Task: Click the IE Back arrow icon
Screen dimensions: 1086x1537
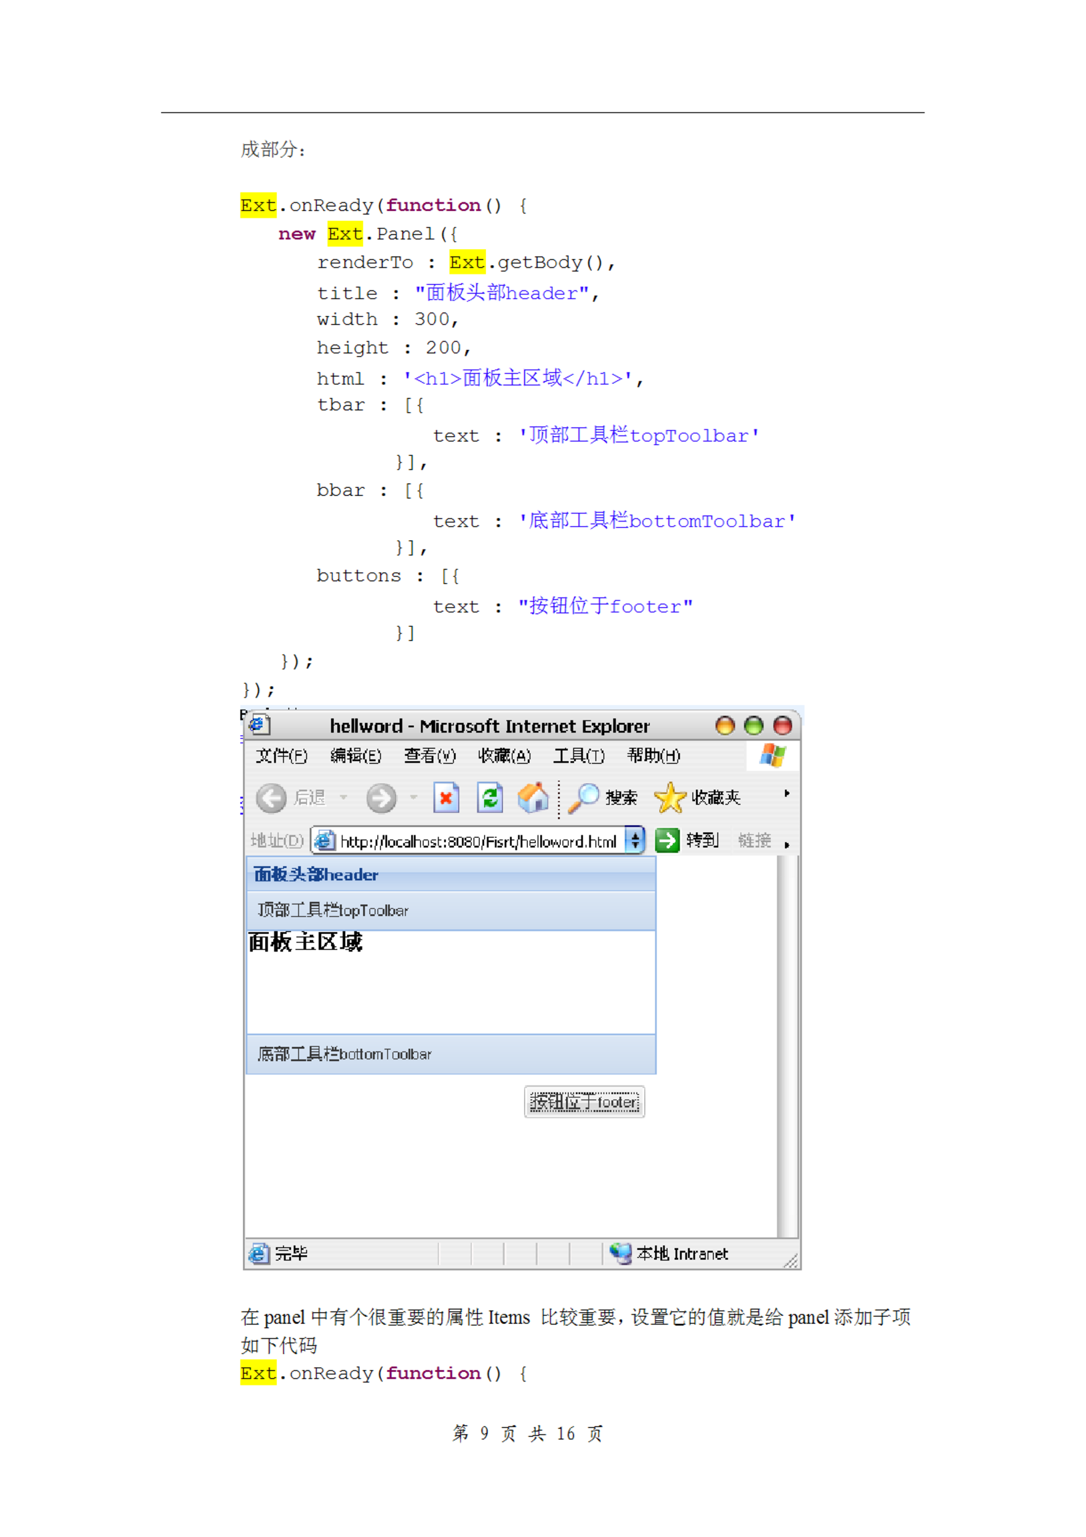Action: coord(271,798)
